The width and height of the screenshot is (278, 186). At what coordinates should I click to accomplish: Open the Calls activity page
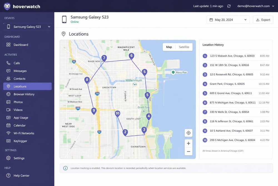(x=28, y=63)
